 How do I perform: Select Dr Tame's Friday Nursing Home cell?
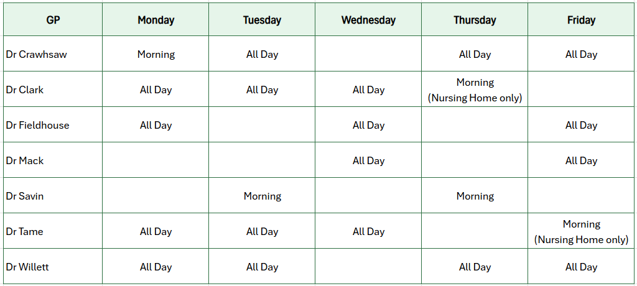581,231
